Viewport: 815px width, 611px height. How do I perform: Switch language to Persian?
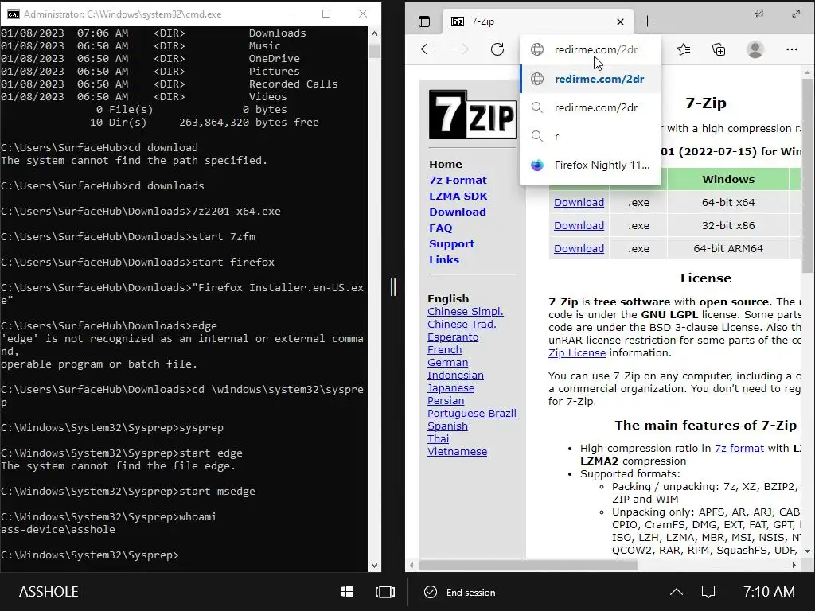tap(446, 401)
